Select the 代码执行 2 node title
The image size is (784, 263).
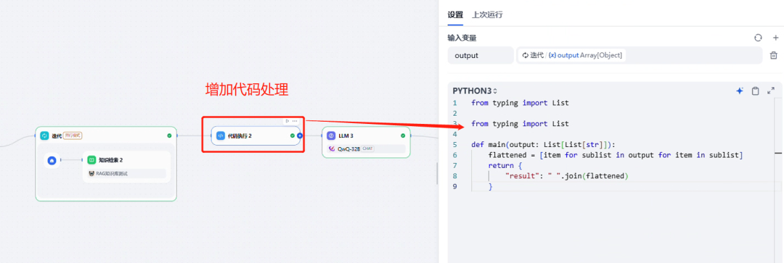(240, 135)
